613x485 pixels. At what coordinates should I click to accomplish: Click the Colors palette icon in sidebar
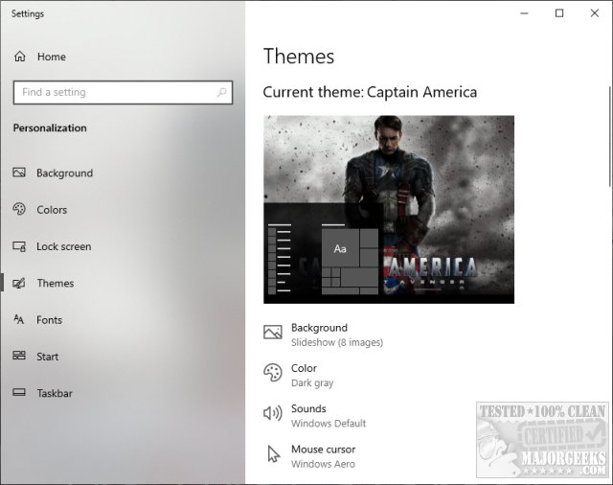click(x=19, y=209)
